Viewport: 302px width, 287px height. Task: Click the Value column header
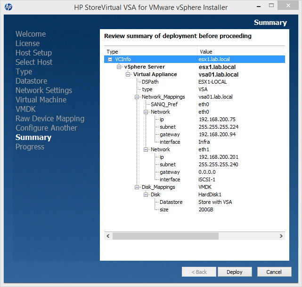pyautogui.click(x=241, y=52)
